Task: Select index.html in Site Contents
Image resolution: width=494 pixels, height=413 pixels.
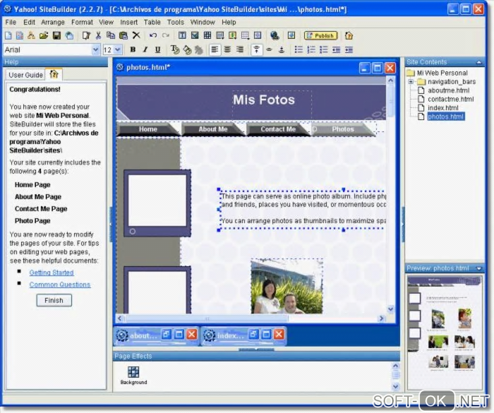Action: (x=443, y=108)
